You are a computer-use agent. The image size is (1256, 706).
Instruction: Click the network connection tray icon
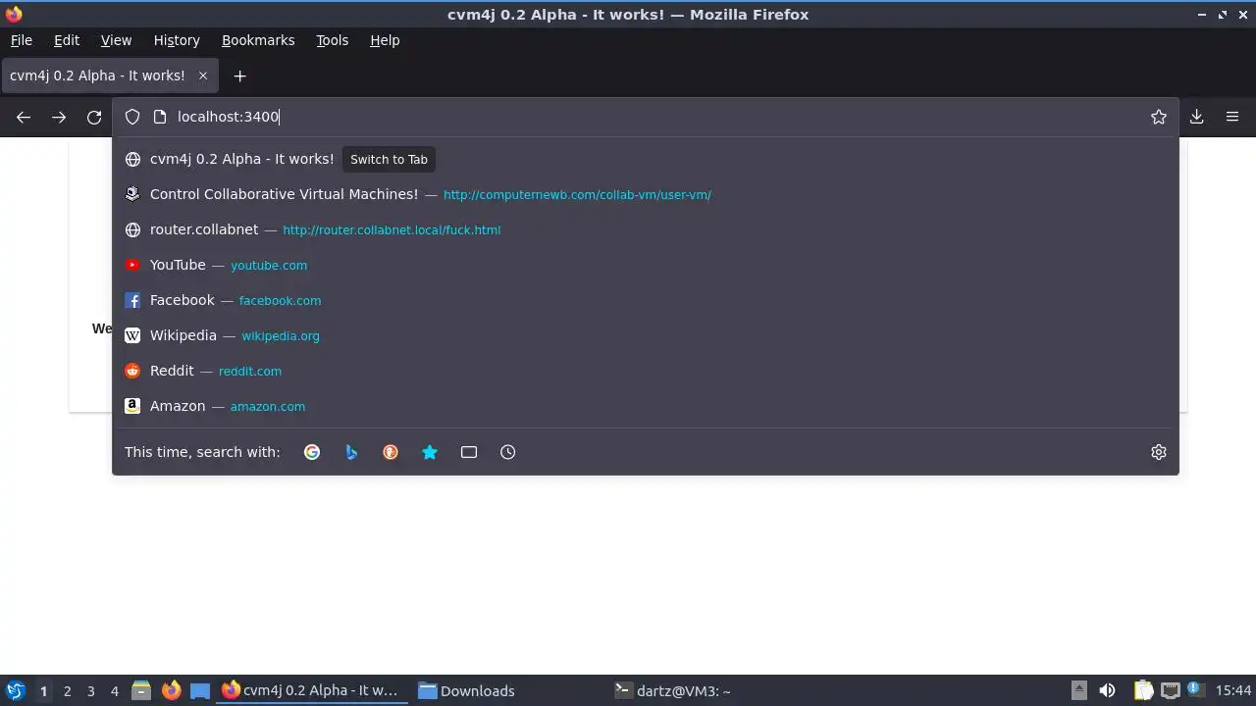click(1170, 690)
